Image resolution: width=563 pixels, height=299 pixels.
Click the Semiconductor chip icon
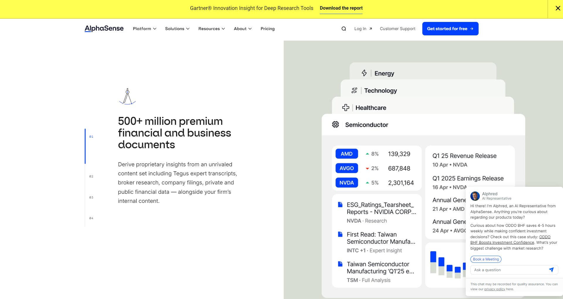point(335,125)
